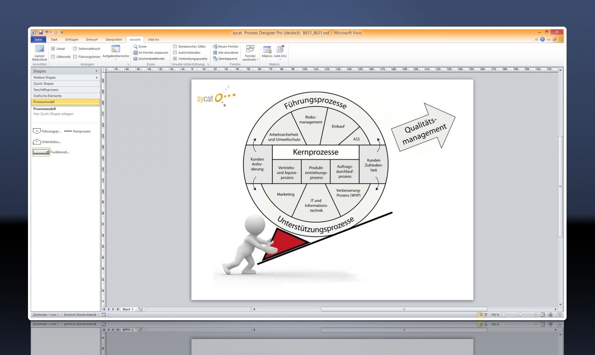
Task: Expand the Weitere Shapes submenu arrow
Action: point(97,78)
